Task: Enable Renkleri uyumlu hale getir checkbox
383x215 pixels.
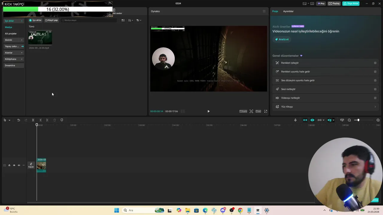Action: click(x=375, y=72)
